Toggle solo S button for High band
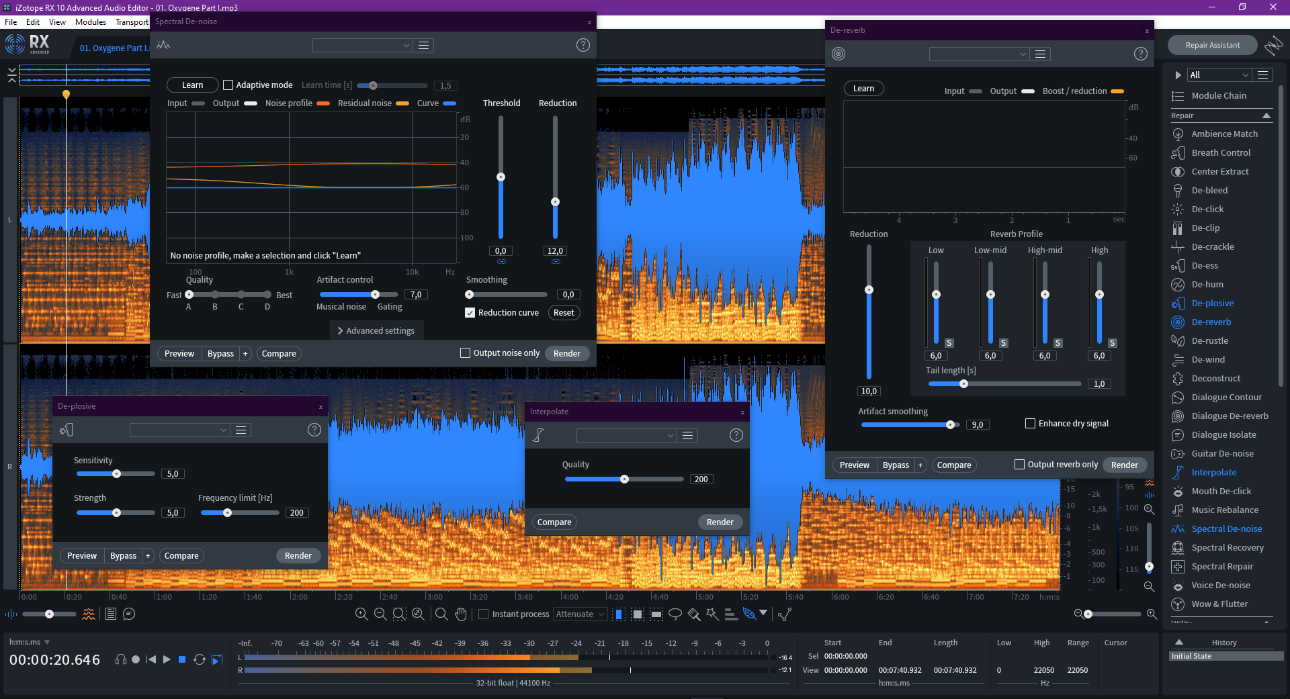 coord(1112,343)
